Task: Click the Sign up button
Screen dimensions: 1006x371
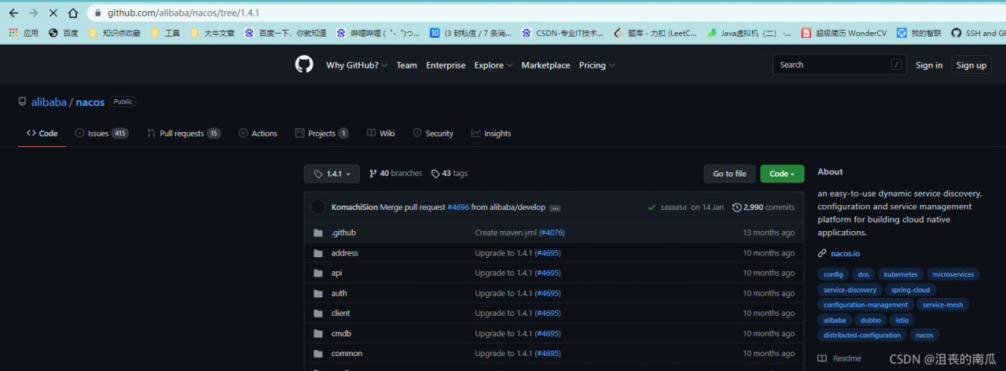Action: click(x=971, y=65)
